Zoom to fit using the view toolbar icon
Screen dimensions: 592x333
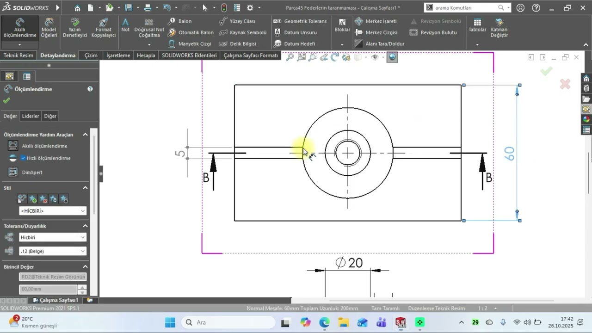(x=290, y=57)
